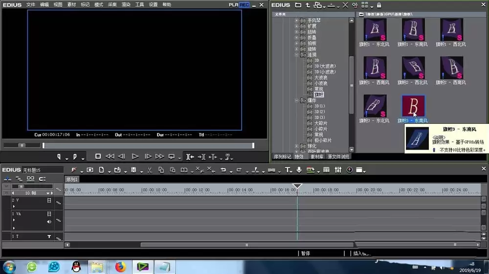
Task: Click the camera capture icon in timeline toolbar
Action: coord(90,170)
